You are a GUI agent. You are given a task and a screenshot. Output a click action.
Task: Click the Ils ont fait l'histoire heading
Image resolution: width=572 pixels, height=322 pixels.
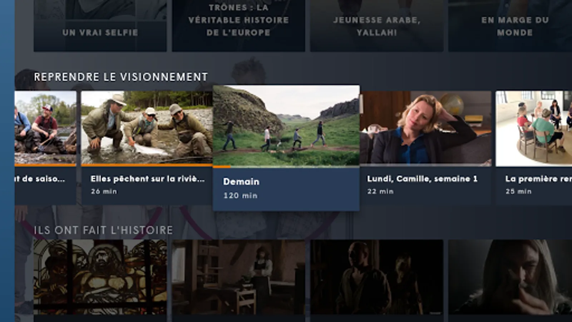coord(103,230)
